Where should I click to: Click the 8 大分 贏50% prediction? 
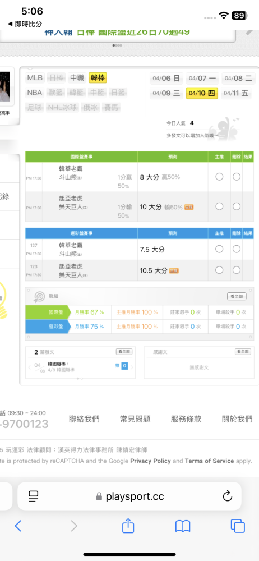pos(160,177)
